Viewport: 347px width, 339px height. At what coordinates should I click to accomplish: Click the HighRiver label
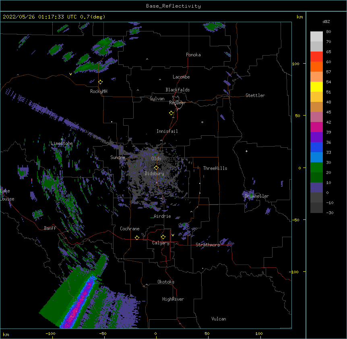pos(173,299)
